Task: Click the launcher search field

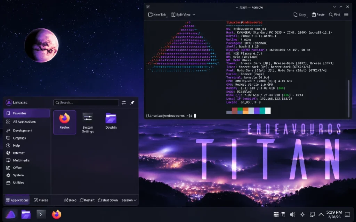Action: point(86,103)
